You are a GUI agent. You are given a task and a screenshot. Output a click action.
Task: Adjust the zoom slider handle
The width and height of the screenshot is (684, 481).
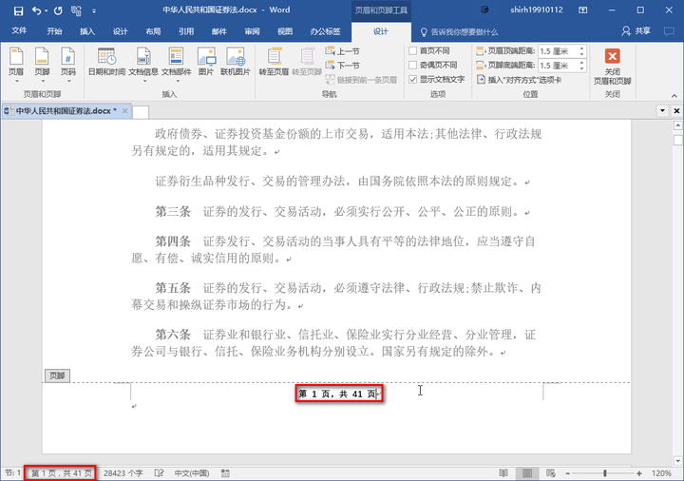click(605, 473)
